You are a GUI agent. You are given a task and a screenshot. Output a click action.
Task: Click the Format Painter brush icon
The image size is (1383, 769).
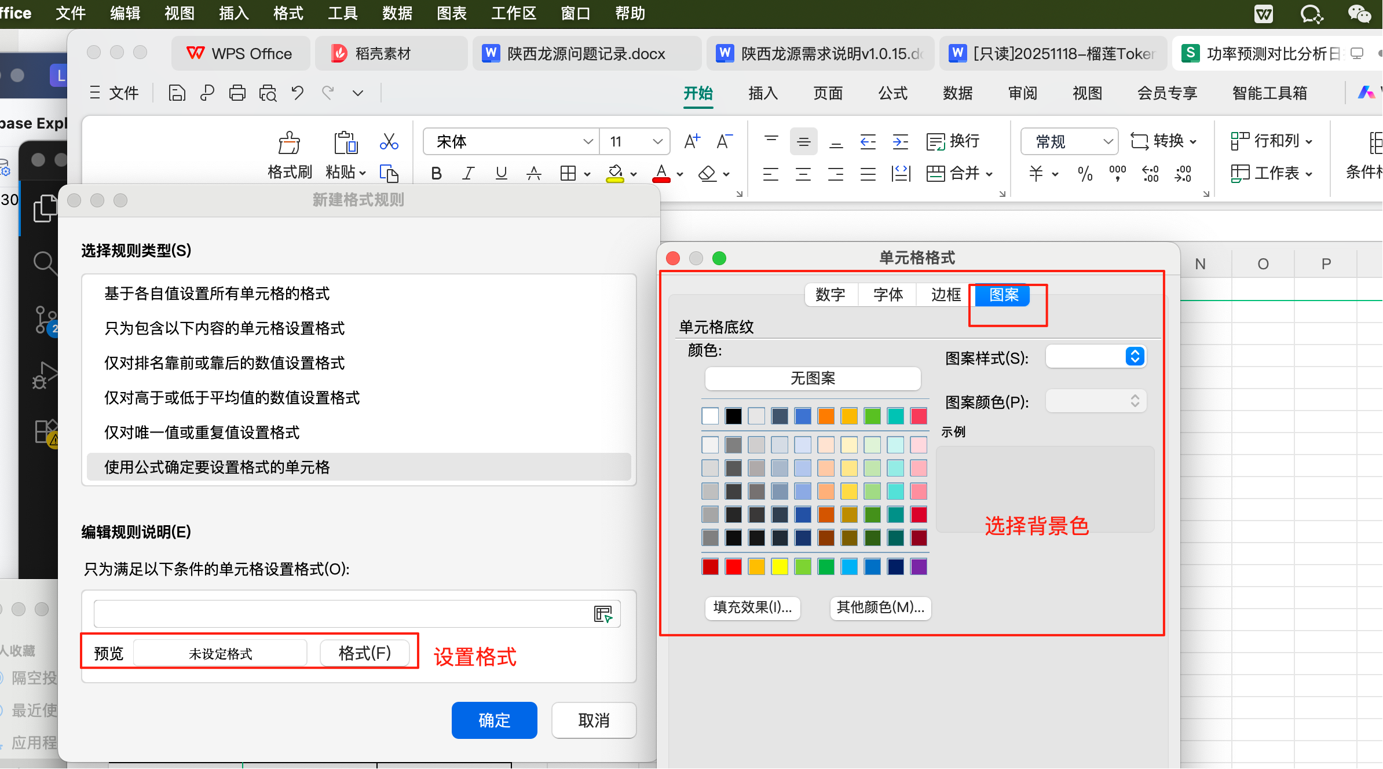pos(289,142)
